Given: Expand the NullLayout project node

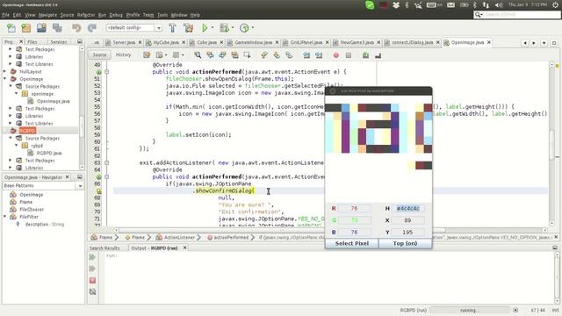Looking at the screenshot, I should [x=4, y=72].
